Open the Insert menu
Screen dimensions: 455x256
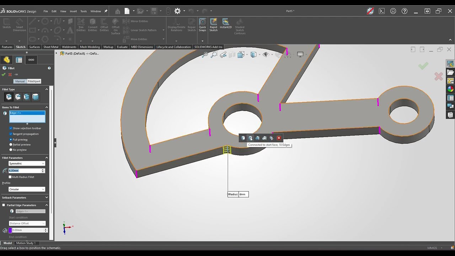pyautogui.click(x=73, y=11)
